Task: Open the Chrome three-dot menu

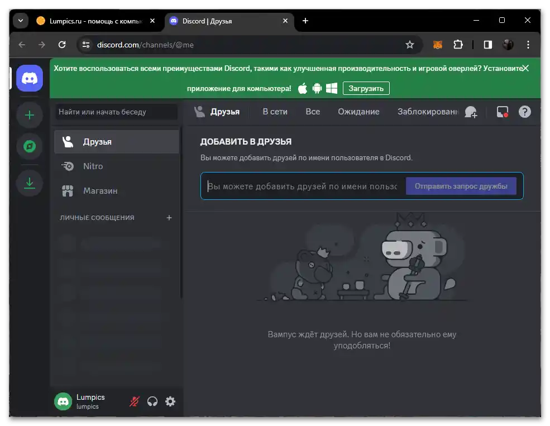Action: pos(528,45)
